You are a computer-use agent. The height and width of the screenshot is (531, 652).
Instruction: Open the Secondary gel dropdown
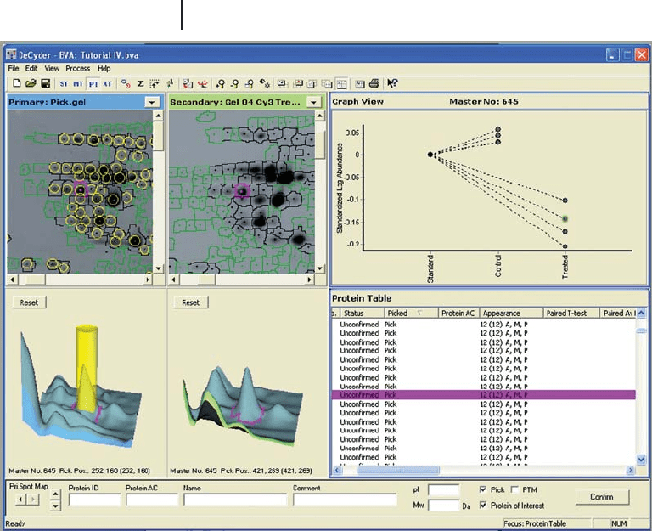click(313, 102)
